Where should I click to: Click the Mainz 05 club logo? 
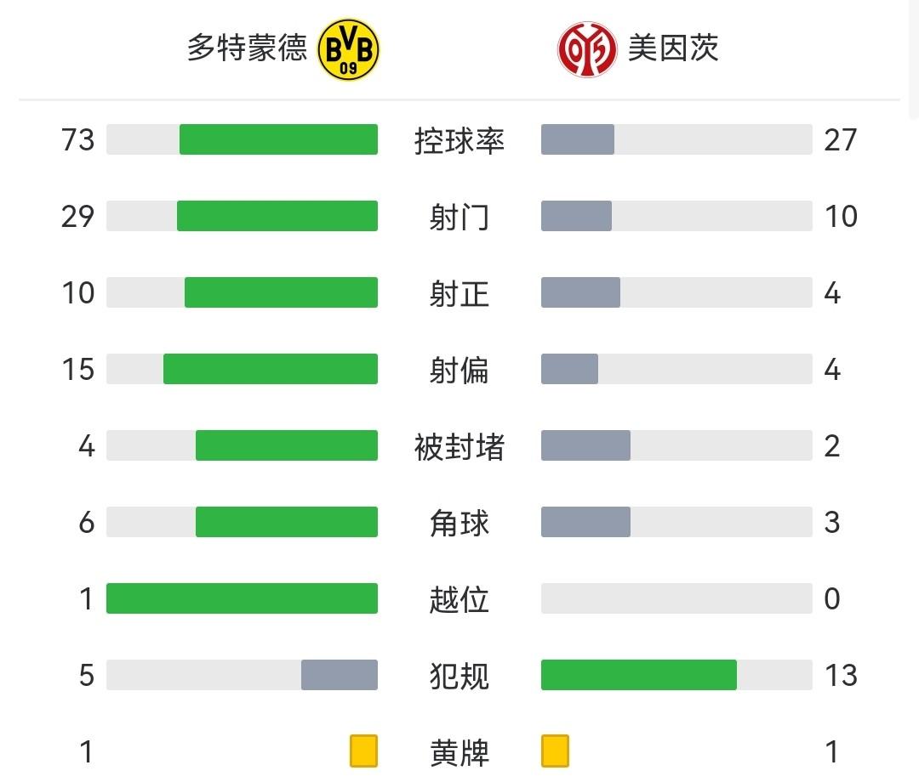point(587,49)
